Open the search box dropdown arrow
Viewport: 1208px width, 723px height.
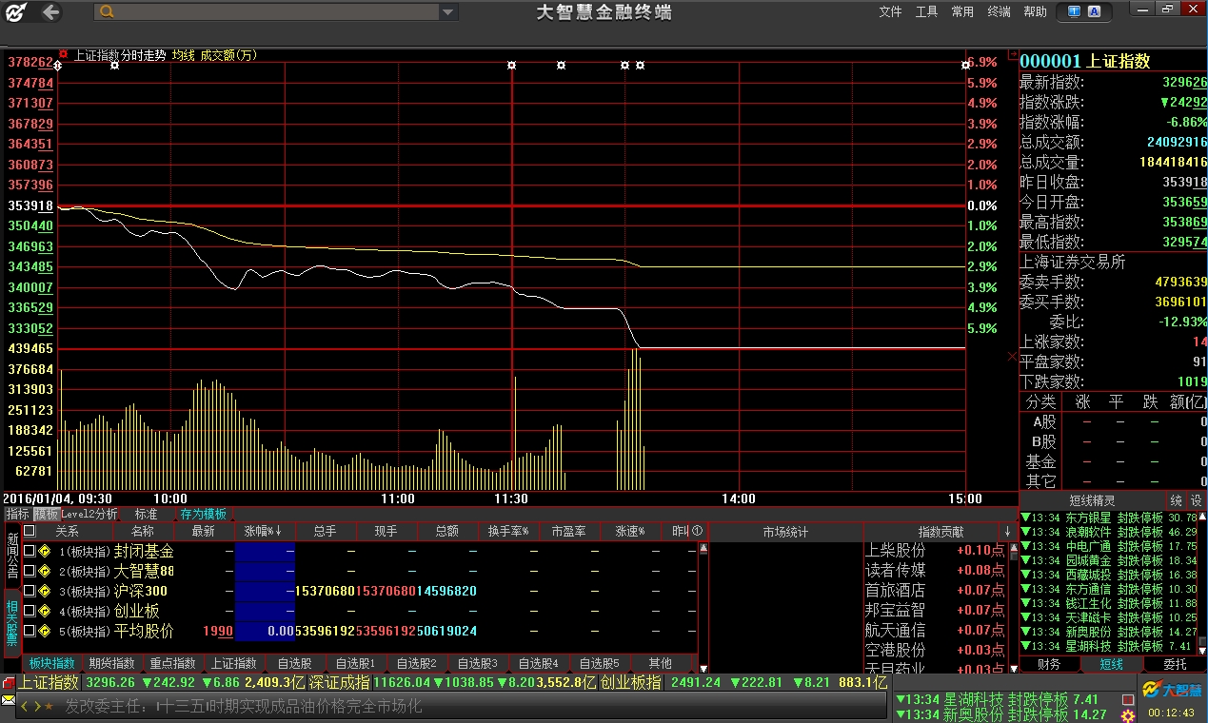[449, 11]
